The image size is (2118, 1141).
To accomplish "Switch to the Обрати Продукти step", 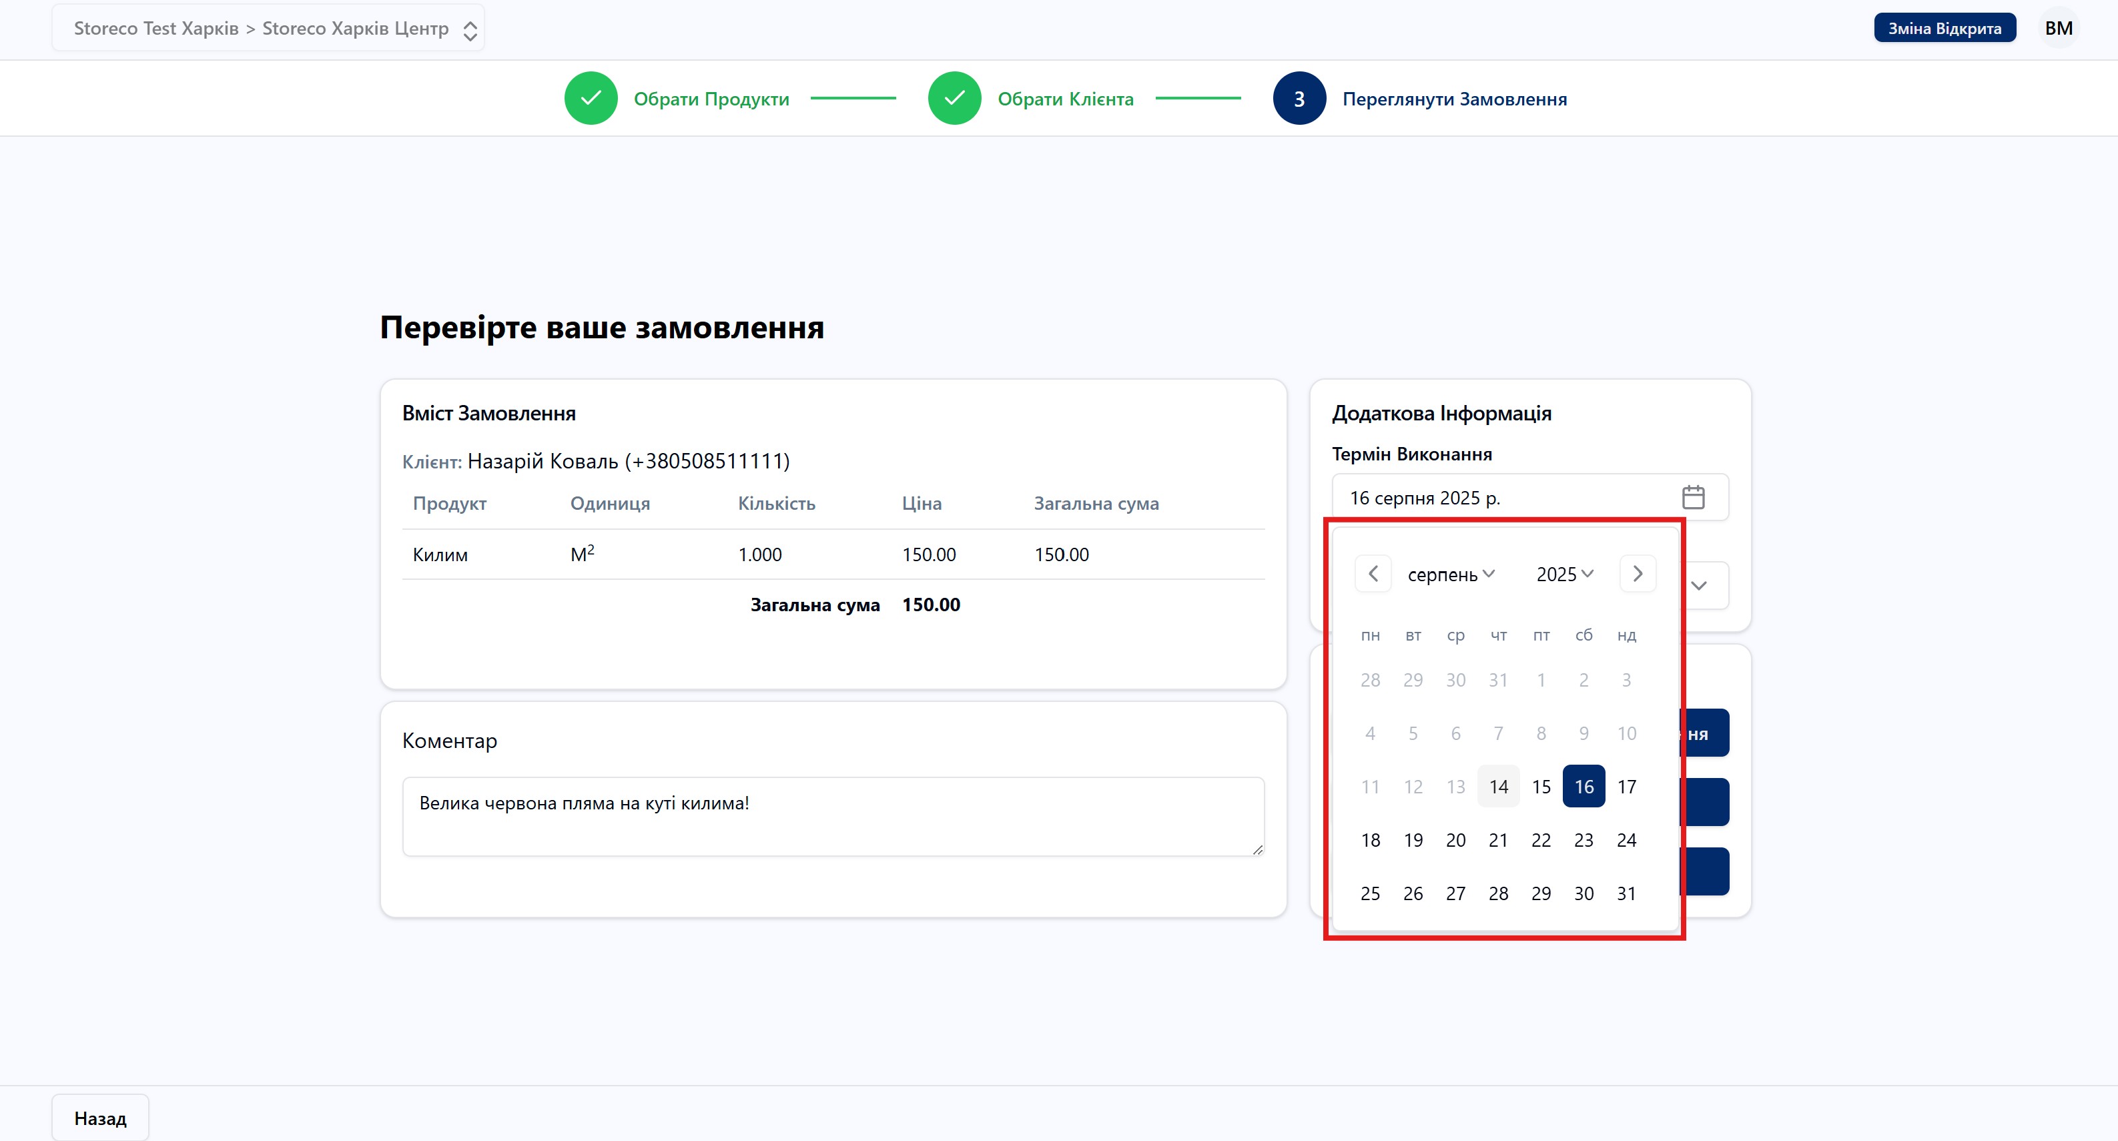I will point(711,98).
